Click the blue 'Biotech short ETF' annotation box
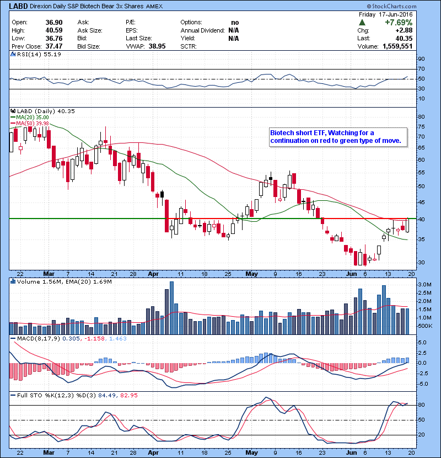Viewport: 441px width, 458px height. pos(338,137)
